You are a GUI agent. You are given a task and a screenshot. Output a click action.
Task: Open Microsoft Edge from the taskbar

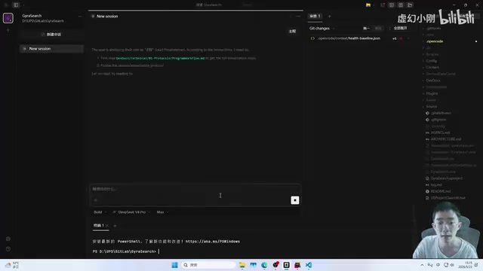click(x=264, y=265)
